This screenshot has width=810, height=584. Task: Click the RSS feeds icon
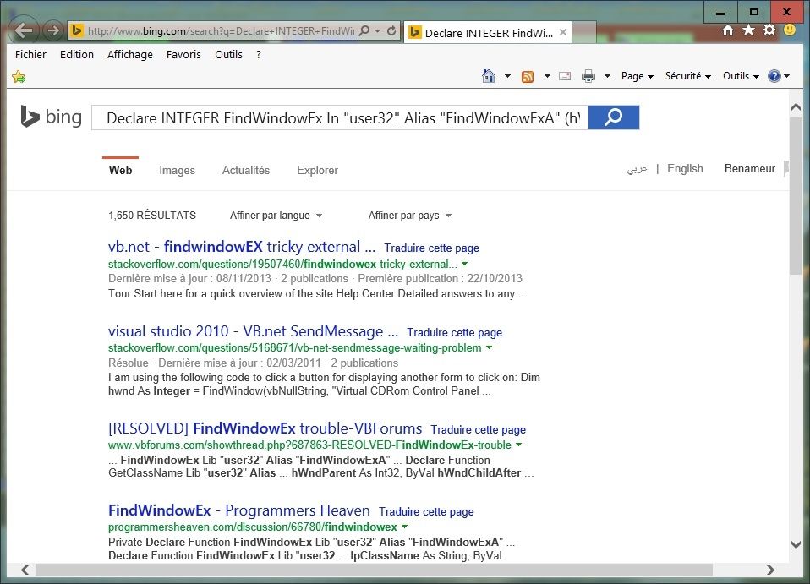(x=528, y=76)
